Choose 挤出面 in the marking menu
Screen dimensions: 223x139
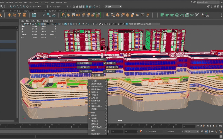(98, 75)
